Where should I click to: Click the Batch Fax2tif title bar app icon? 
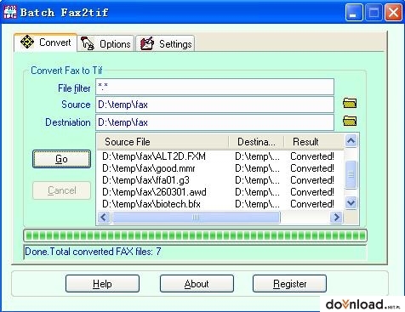10,12
